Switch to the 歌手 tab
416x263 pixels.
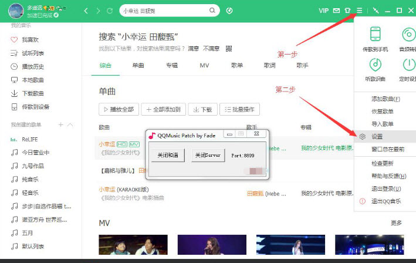[x=302, y=65]
